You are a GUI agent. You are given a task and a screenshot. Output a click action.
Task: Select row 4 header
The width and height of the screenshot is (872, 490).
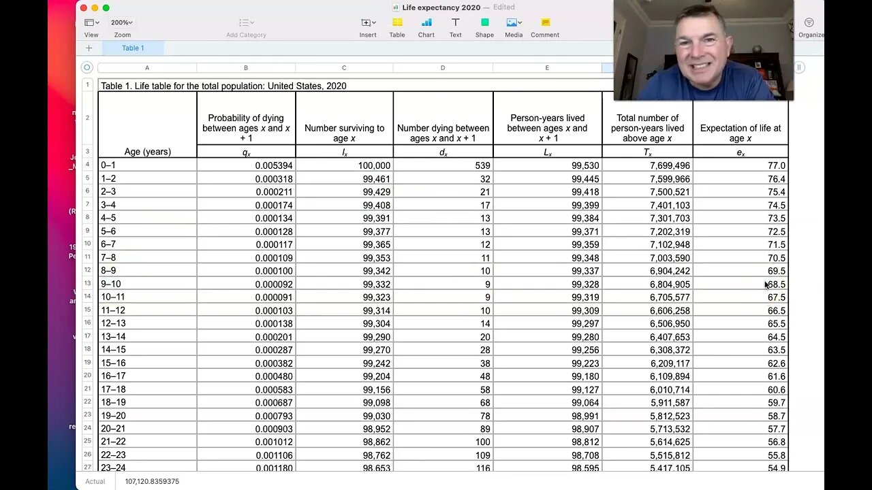click(87, 165)
